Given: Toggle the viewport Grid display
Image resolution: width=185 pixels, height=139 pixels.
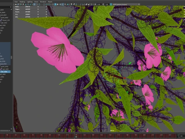Looking at the screenshot, I should pos(34,4).
